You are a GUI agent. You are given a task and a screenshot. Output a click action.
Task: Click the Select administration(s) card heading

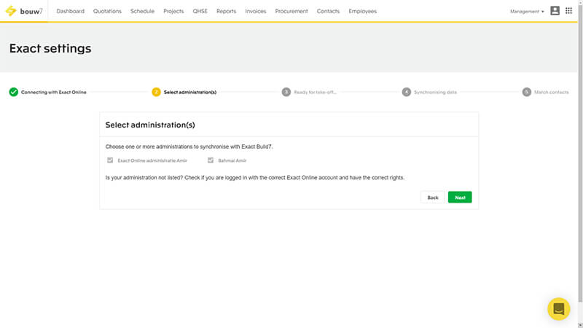(x=150, y=125)
